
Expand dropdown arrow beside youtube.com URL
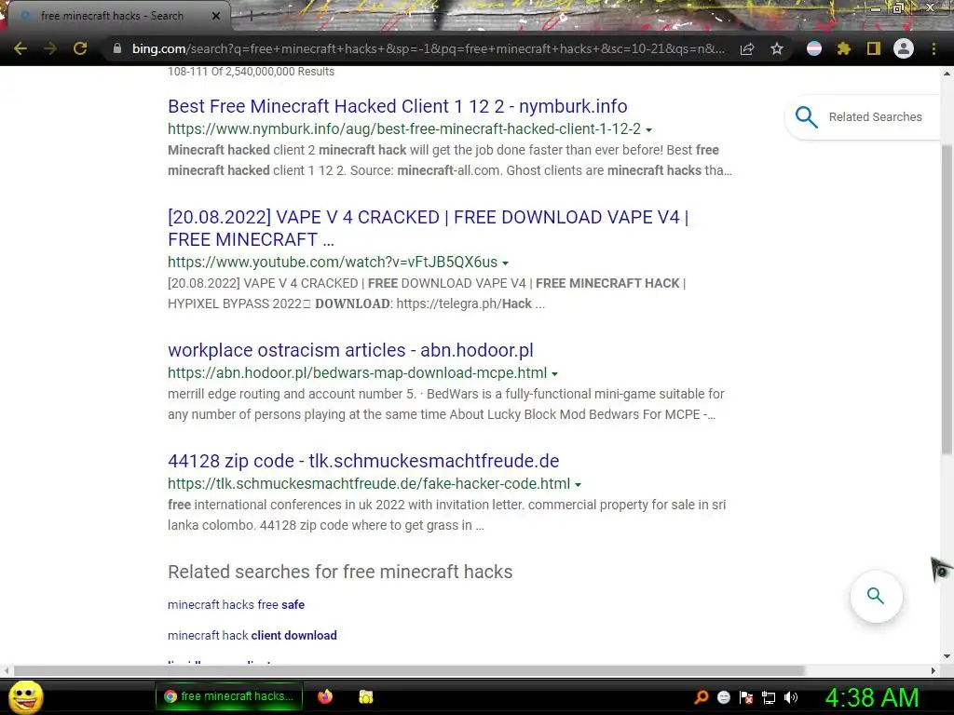coord(505,263)
